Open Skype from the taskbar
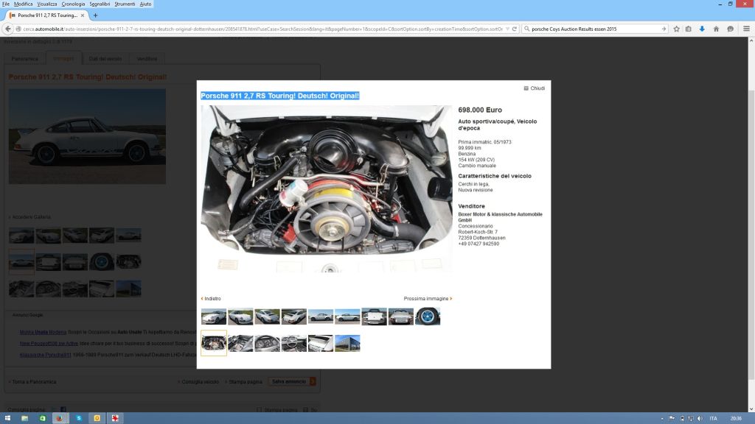The width and height of the screenshot is (755, 424). [x=78, y=418]
